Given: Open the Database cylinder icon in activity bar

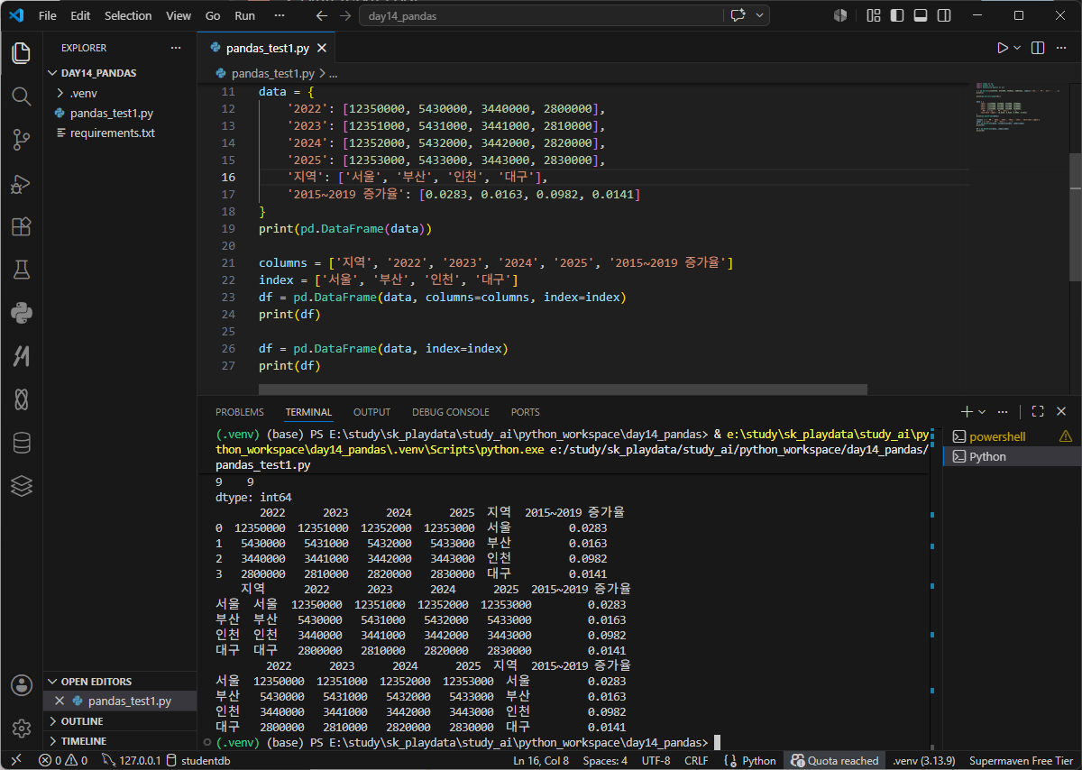Looking at the screenshot, I should (21, 443).
